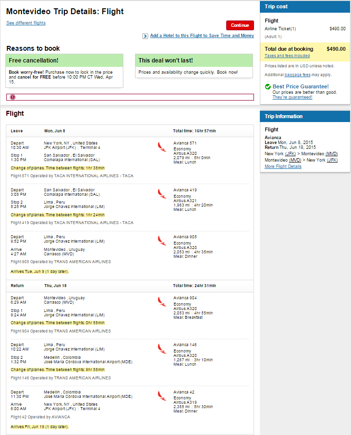
Task: Click the Airline Ticket(1) $490.00 price
Action: tap(337, 29)
